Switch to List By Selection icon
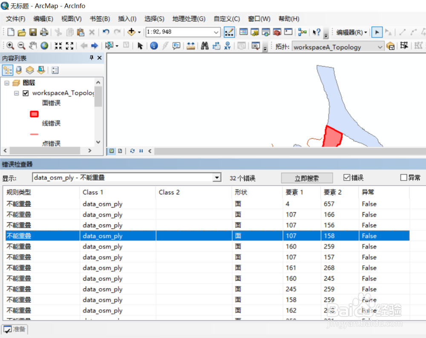The height and width of the screenshot is (338, 426). [41, 70]
